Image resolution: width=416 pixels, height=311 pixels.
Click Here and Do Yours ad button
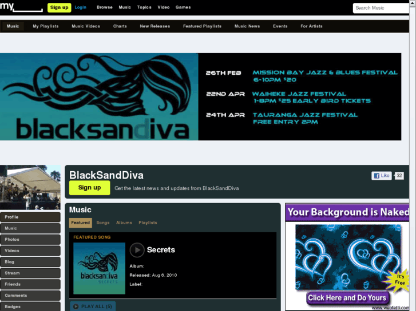tap(347, 298)
